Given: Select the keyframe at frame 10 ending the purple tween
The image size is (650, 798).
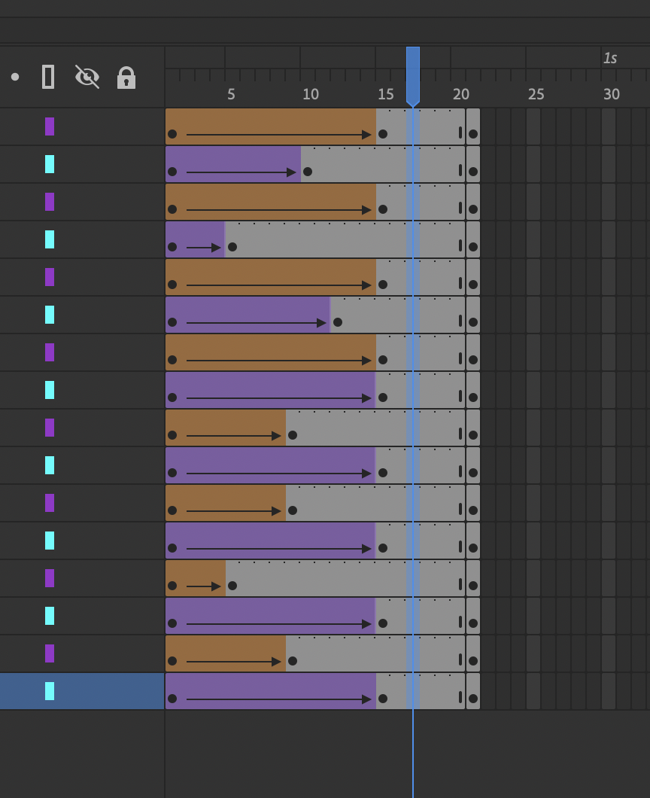Looking at the screenshot, I should tap(307, 172).
